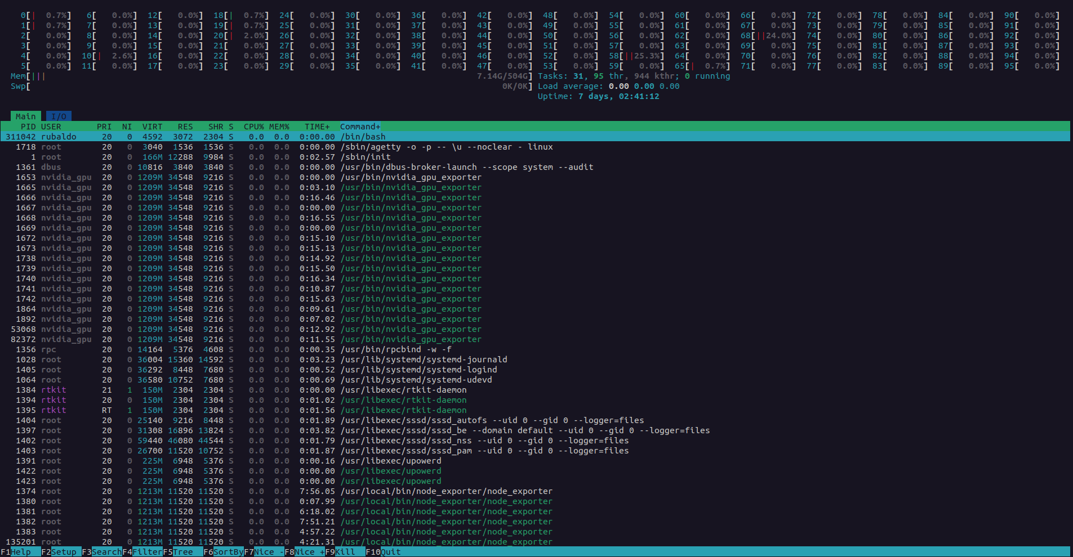Select the systemd-journald process row
The height and width of the screenshot is (557, 1073).
225,360
